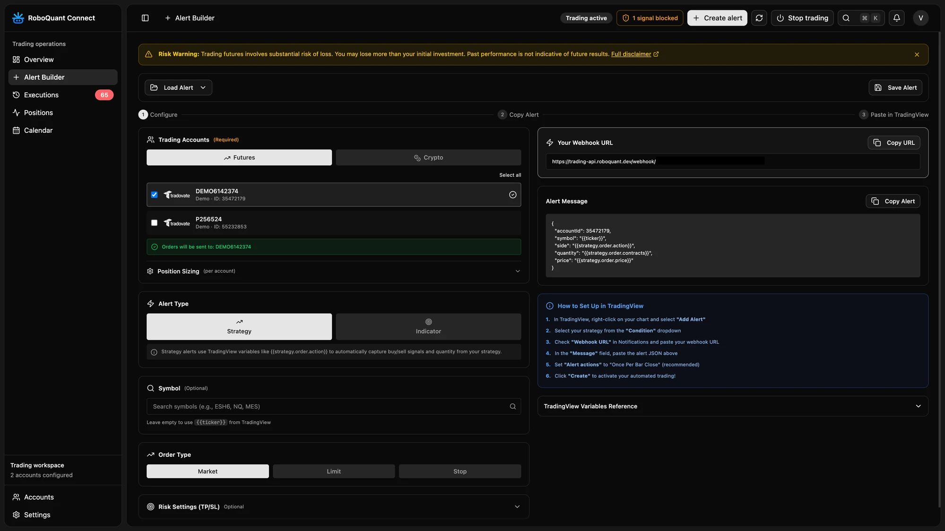This screenshot has width=945, height=531.
Task: Click the RoboQuant Connect robot logo
Action: pyautogui.click(x=18, y=18)
